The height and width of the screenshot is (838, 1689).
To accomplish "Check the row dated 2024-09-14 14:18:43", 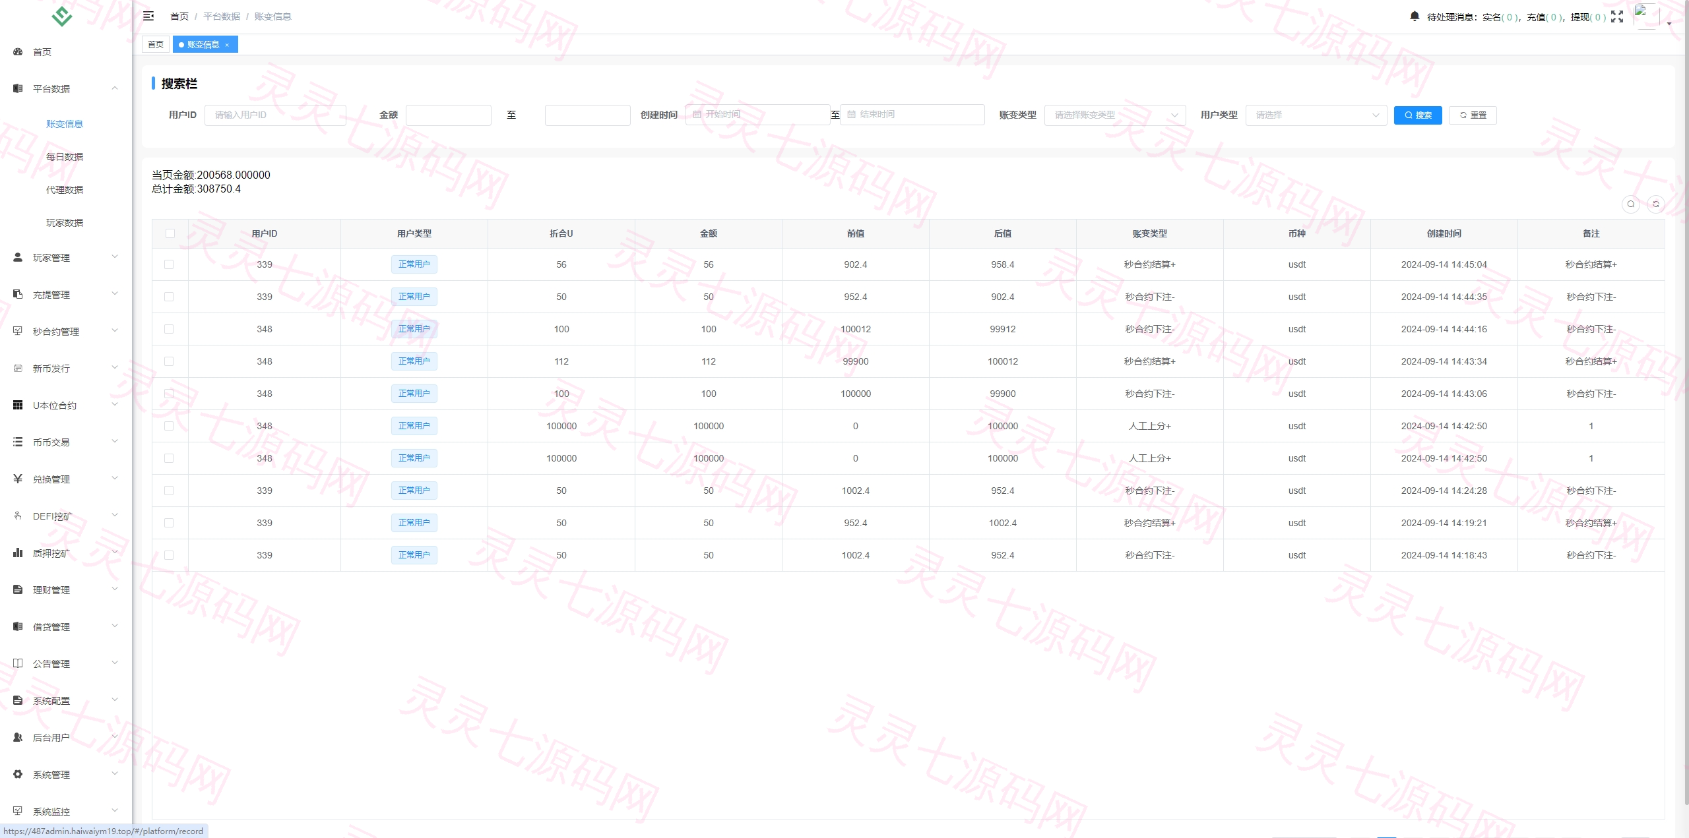I will pyautogui.click(x=169, y=555).
